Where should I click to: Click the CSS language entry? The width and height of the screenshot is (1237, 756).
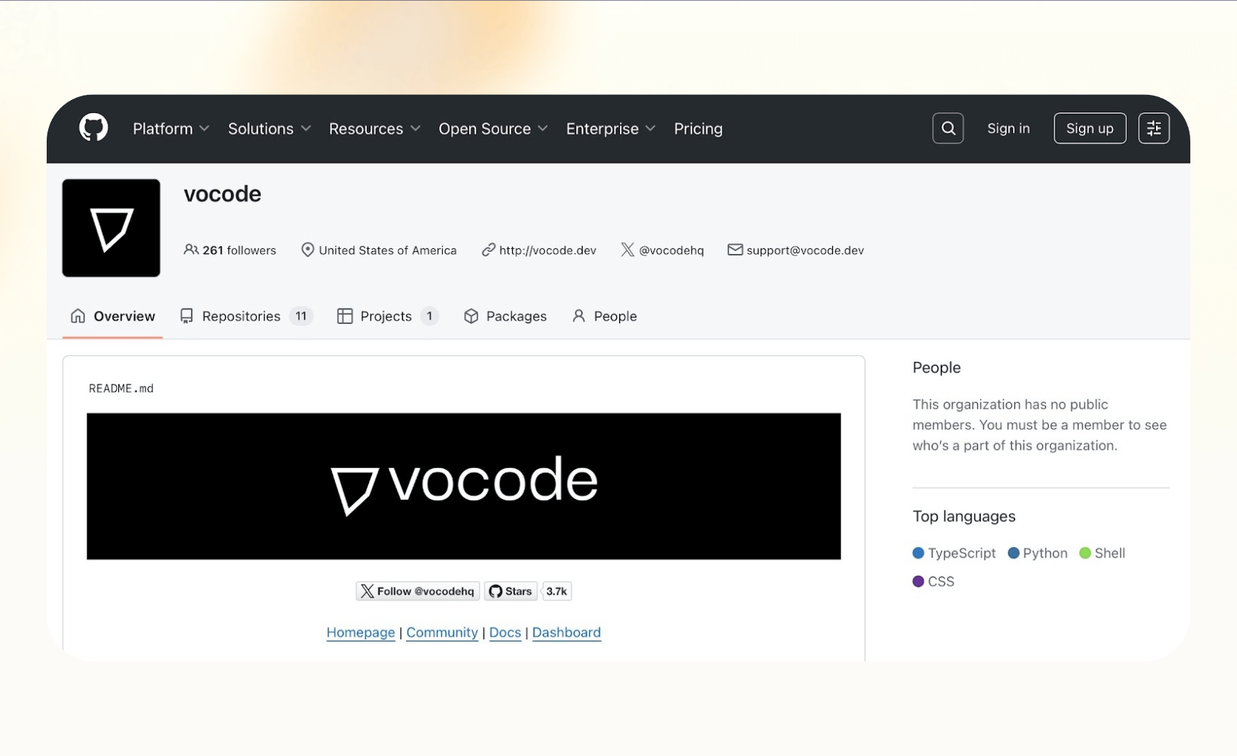pos(934,582)
